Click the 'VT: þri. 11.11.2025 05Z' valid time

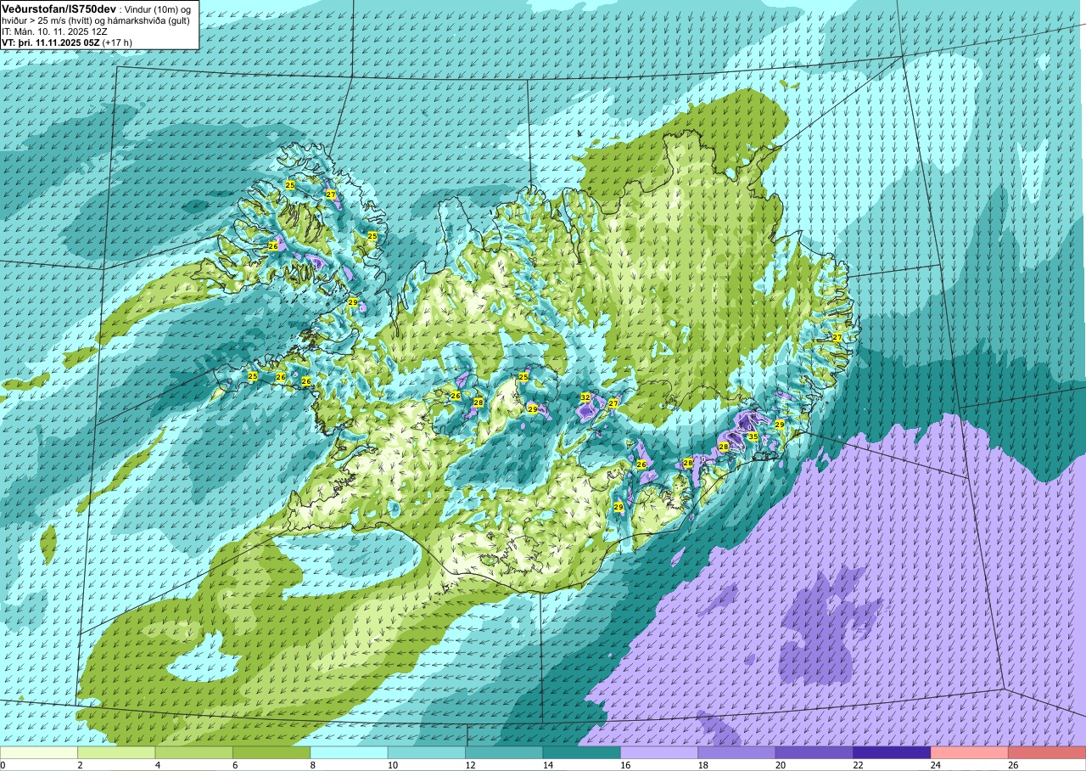50,42
